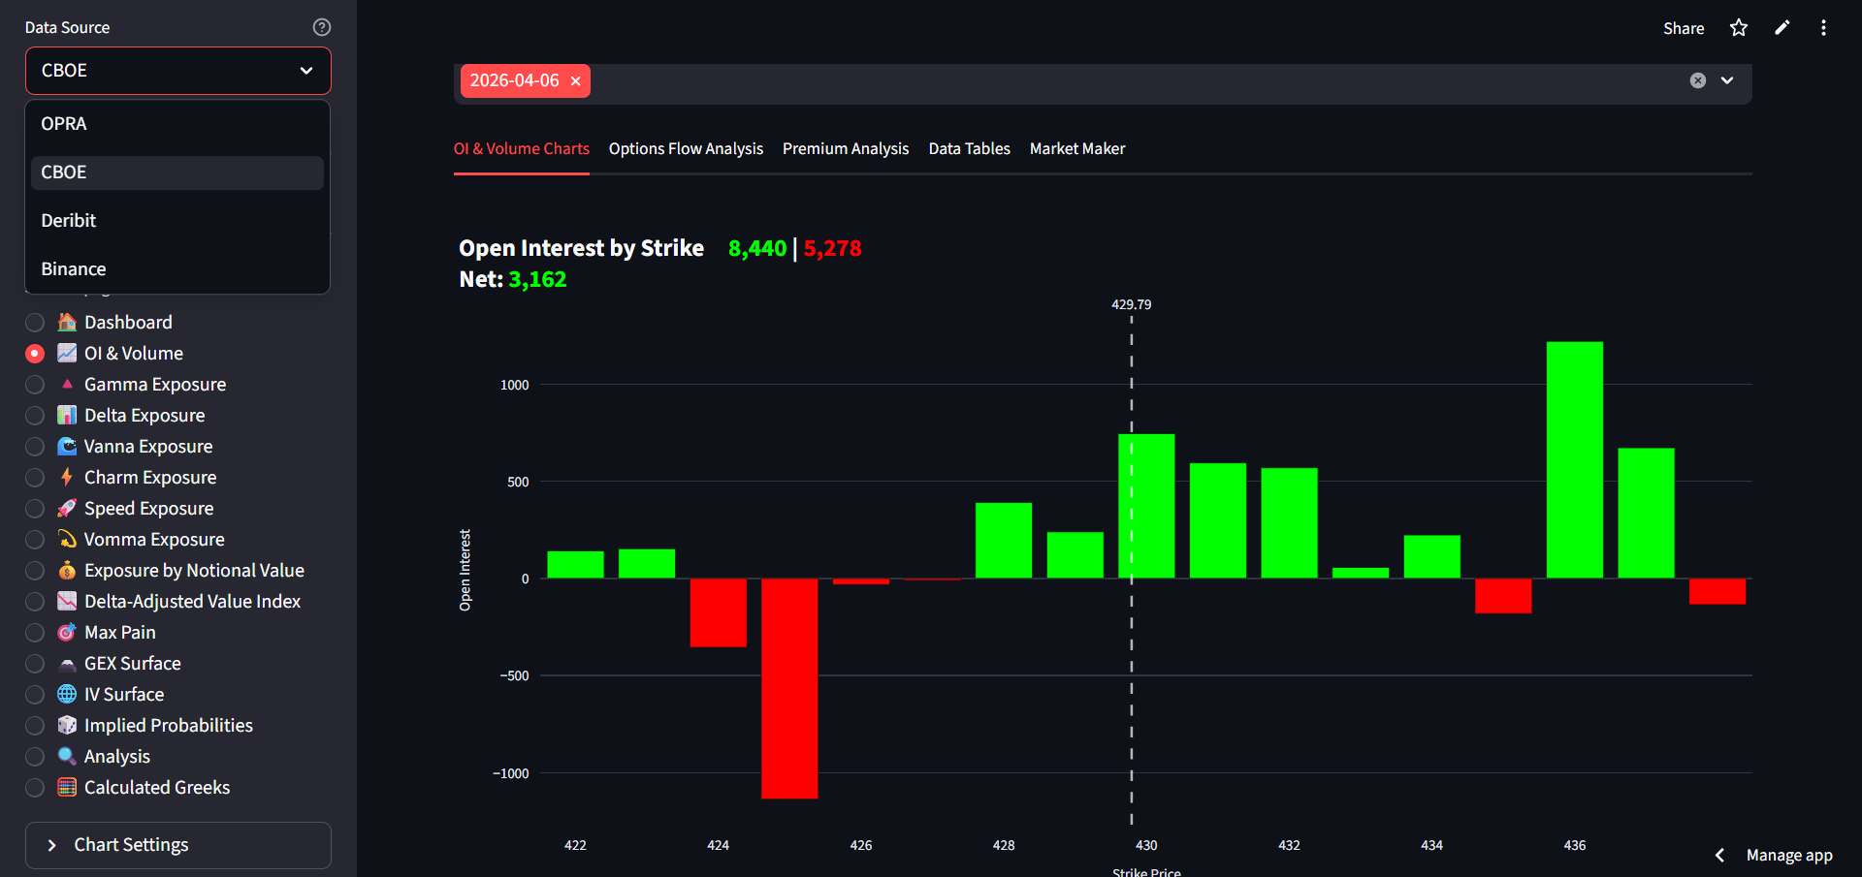Viewport: 1862px width, 877px height.
Task: Expand the date filter dropdown chevron
Action: click(x=1727, y=80)
